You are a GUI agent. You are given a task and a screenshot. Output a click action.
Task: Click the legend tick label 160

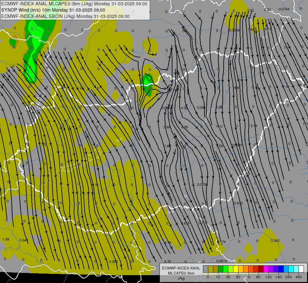pyautogui.click(x=278, y=277)
